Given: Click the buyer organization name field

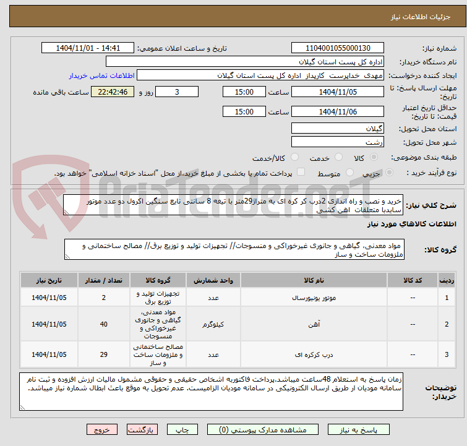Looking at the screenshot, I should 245,62.
